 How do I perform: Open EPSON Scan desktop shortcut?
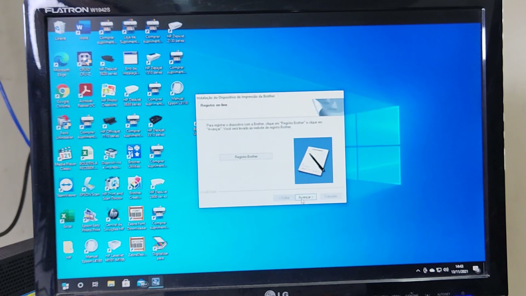pos(89,187)
